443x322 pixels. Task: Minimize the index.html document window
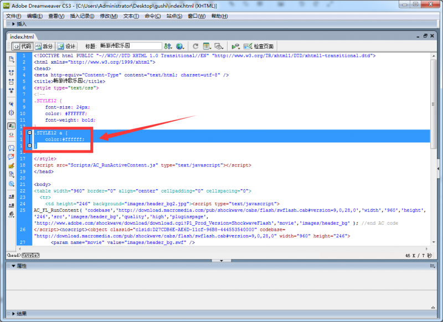[418, 36]
